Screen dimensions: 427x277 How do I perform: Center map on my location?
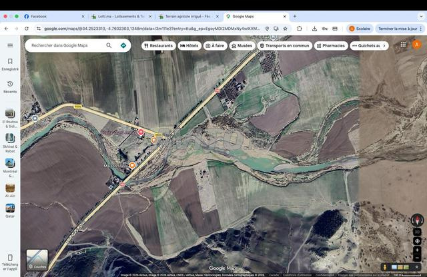point(418,240)
